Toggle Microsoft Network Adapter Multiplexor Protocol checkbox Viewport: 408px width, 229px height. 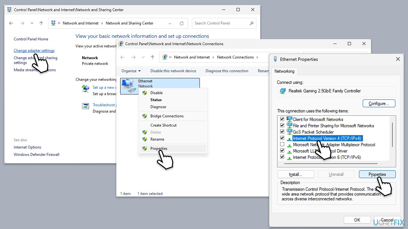point(282,144)
